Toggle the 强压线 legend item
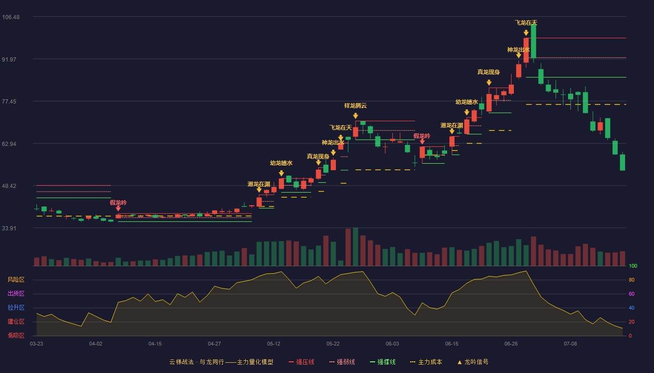The height and width of the screenshot is (373, 654). (x=301, y=362)
